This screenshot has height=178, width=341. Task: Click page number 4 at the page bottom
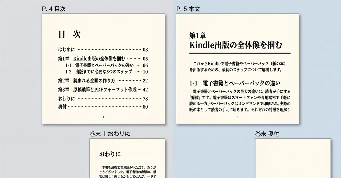click(103, 117)
